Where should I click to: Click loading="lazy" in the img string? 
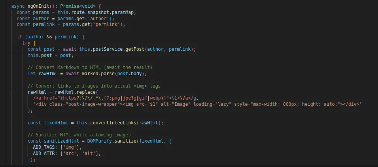point(212,105)
